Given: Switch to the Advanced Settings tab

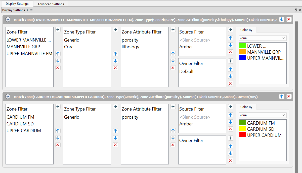Looking at the screenshot, I should pyautogui.click(x=51, y=4).
